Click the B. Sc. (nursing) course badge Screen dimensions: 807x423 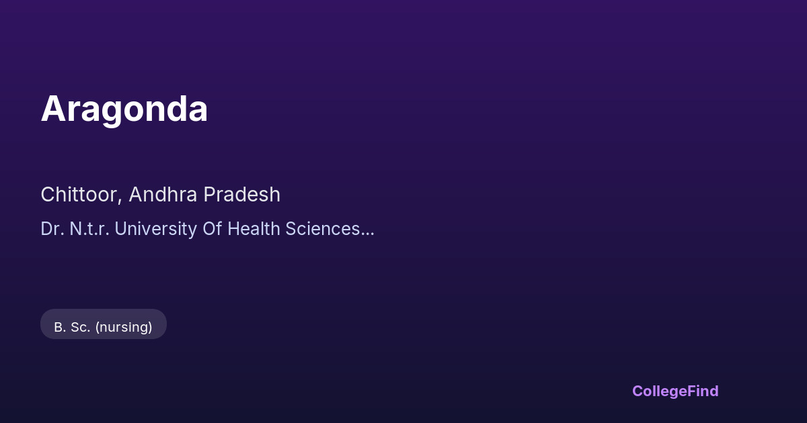click(x=104, y=327)
